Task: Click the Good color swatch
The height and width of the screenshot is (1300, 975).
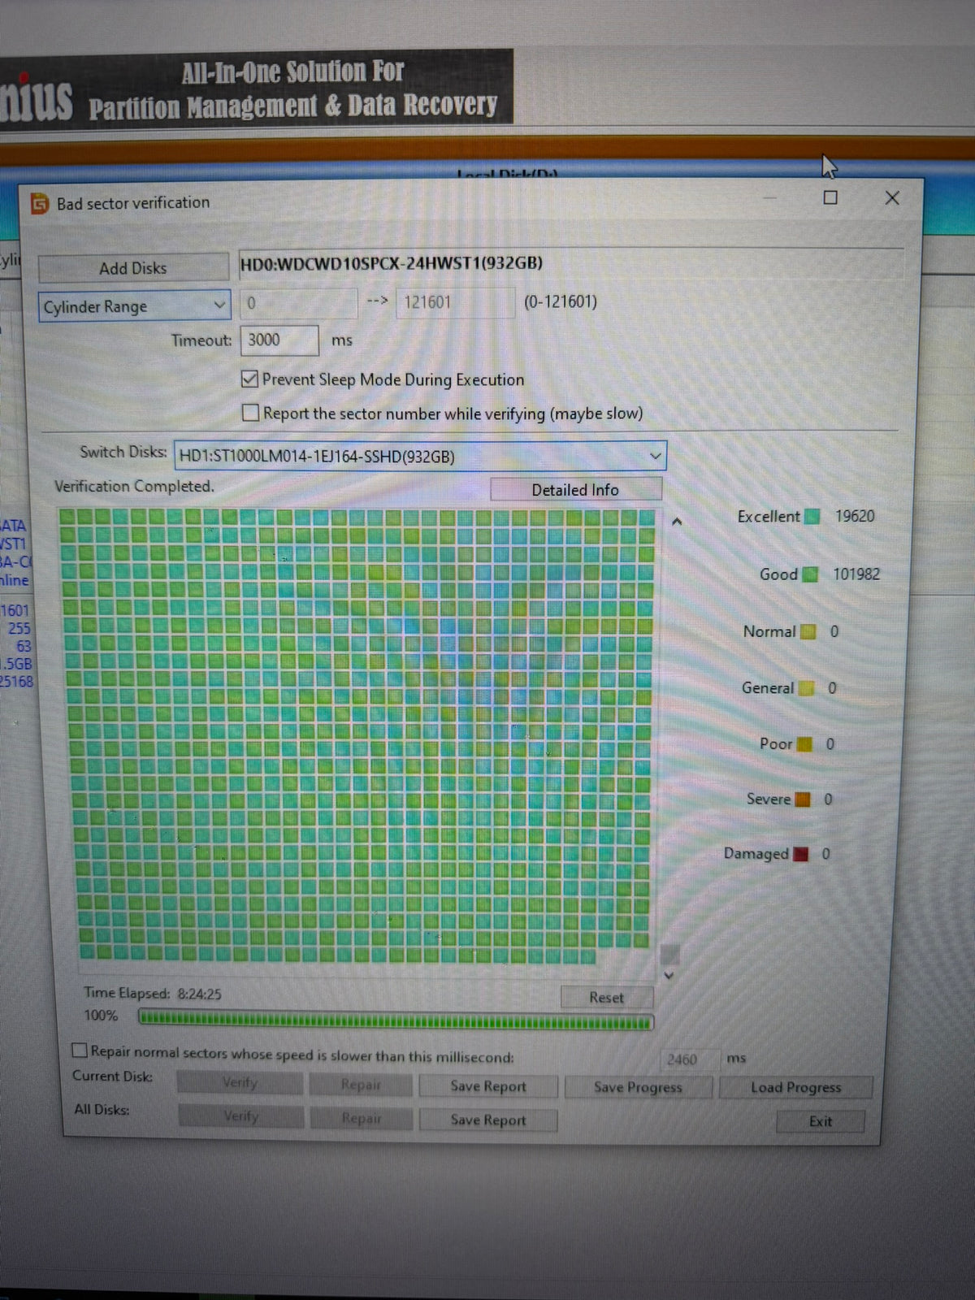Action: pyautogui.click(x=810, y=574)
